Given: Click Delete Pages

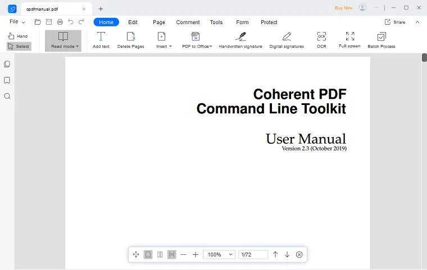Looking at the screenshot, I should click(x=131, y=40).
